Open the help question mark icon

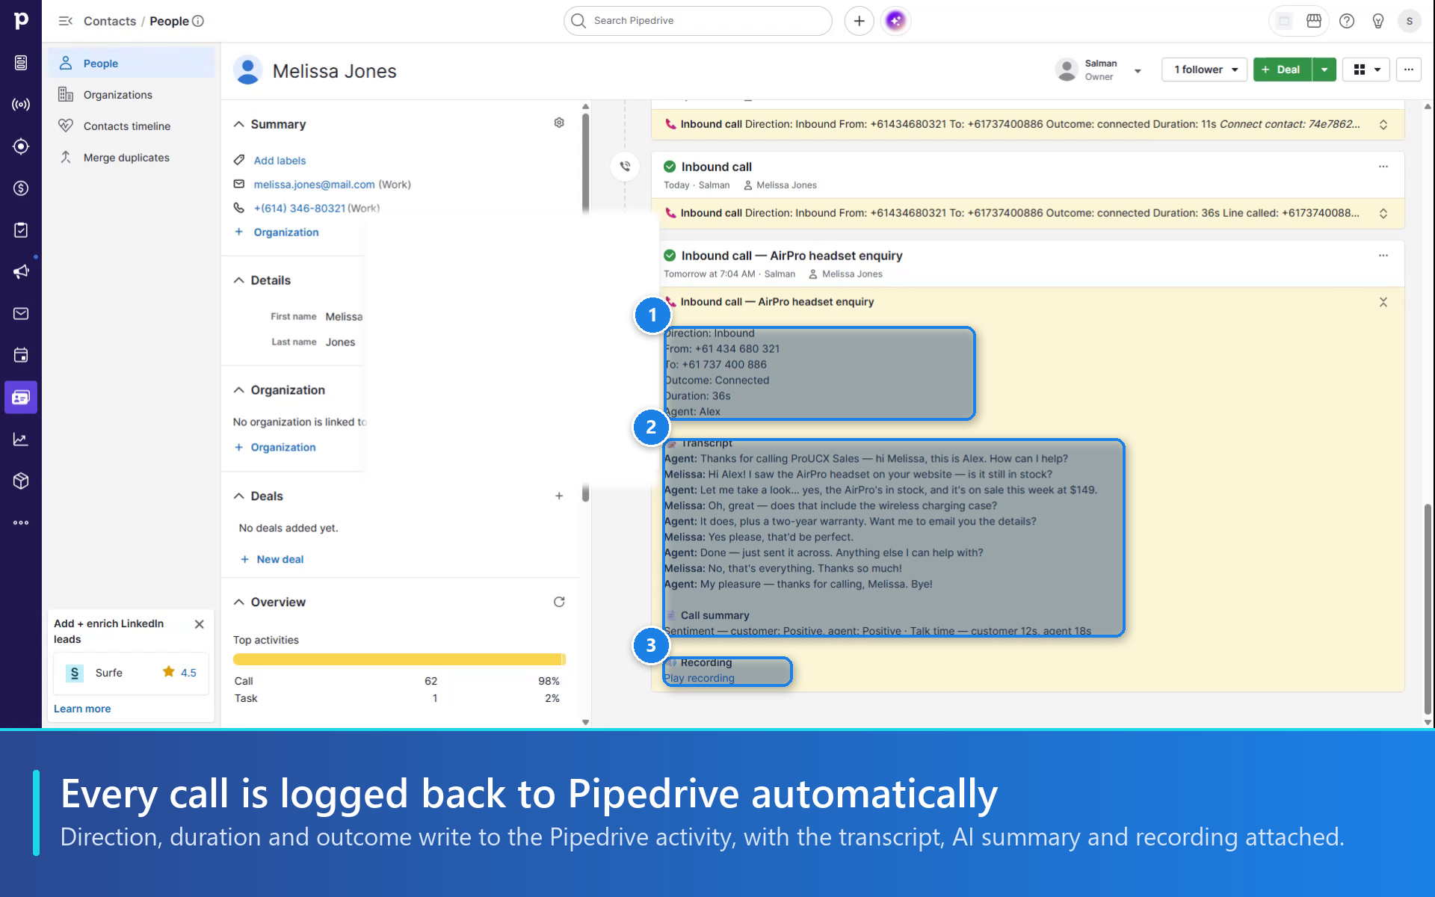click(x=1347, y=21)
